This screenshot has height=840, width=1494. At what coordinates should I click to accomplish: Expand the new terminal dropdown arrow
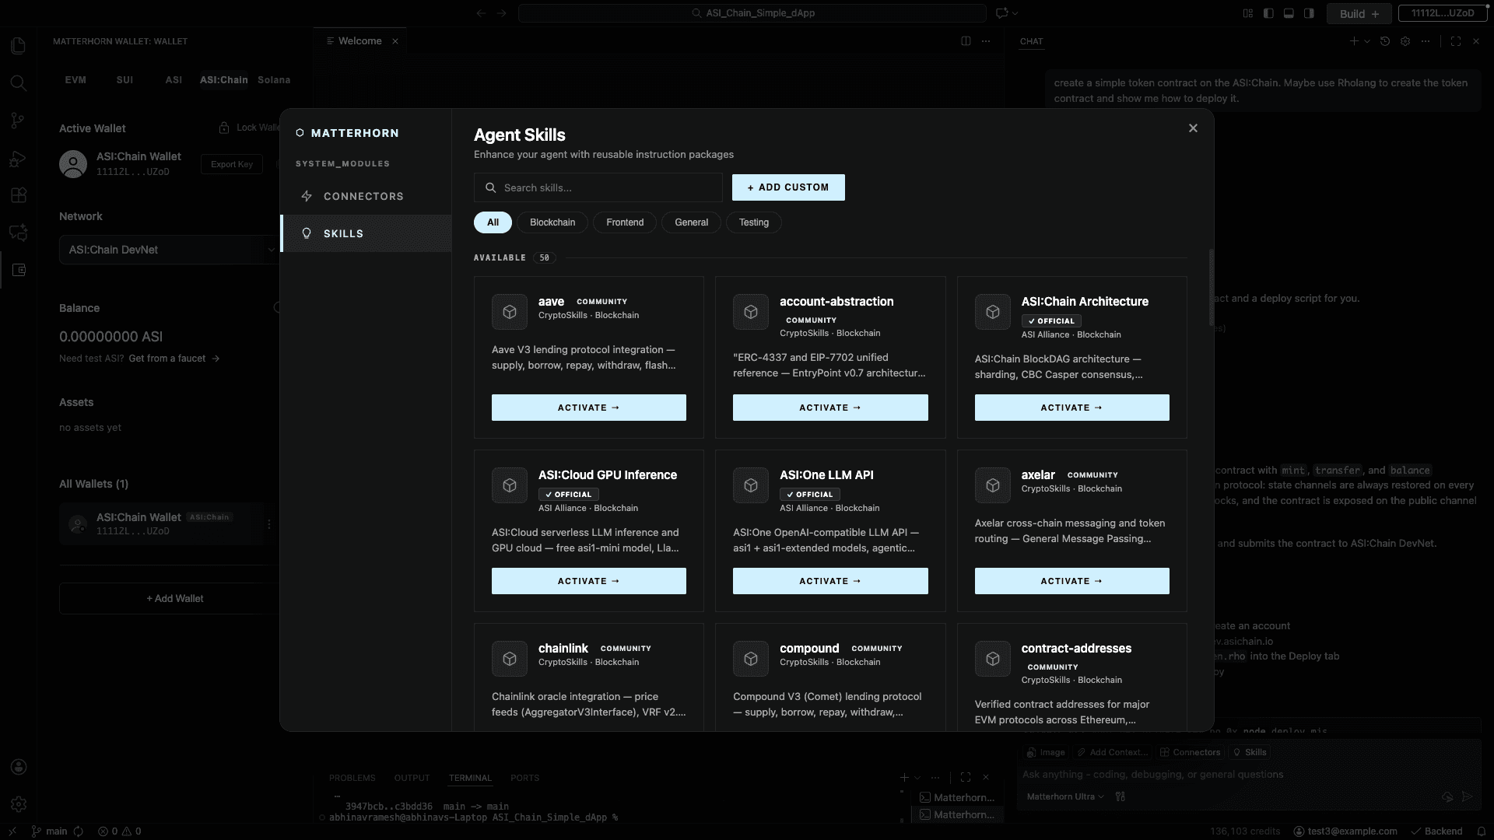917,778
